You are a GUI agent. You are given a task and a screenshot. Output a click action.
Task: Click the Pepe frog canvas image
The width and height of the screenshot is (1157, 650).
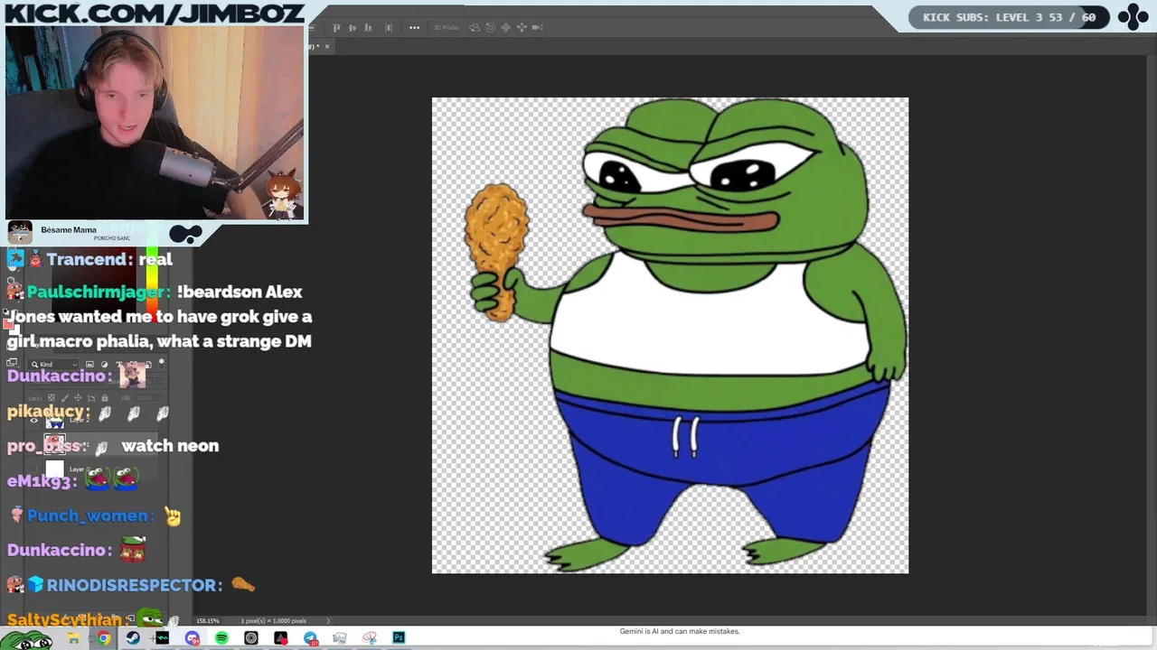pyautogui.click(x=670, y=335)
